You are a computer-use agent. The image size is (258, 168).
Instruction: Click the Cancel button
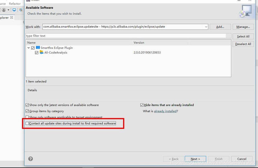coord(242,159)
